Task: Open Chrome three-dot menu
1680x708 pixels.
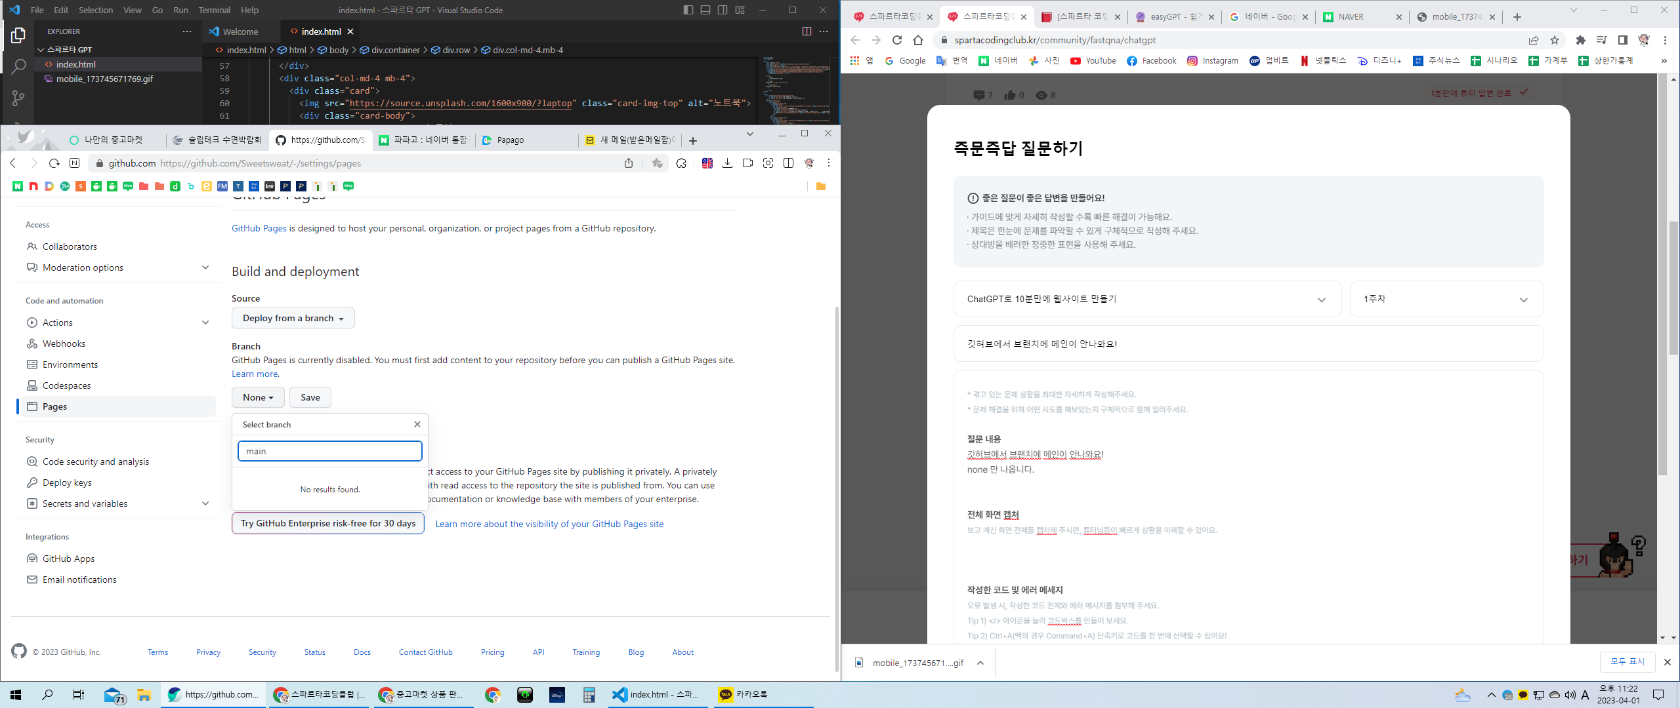Action: 1665,40
